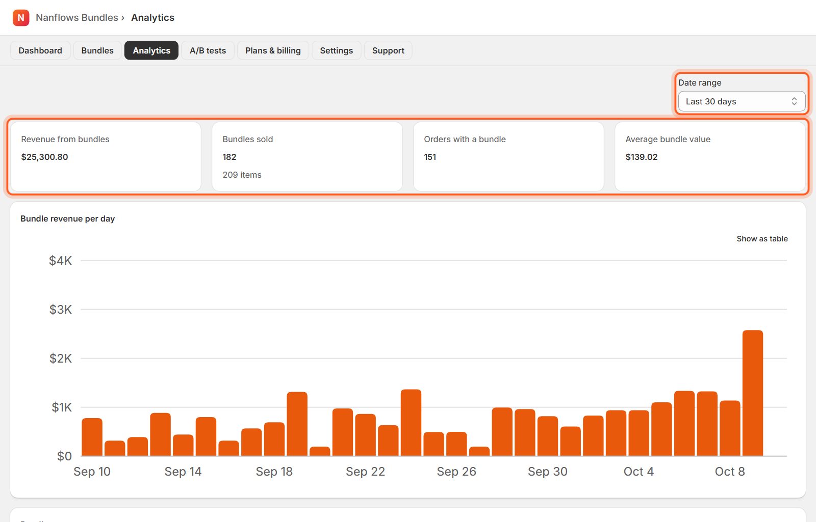Open the Bundles tab
This screenshot has height=522, width=816.
coord(97,50)
